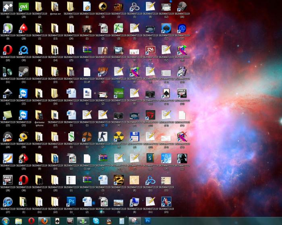This screenshot has width=282, height=225.
Task: Click the spade card icon in taskbar
Action: [x=57, y=221]
